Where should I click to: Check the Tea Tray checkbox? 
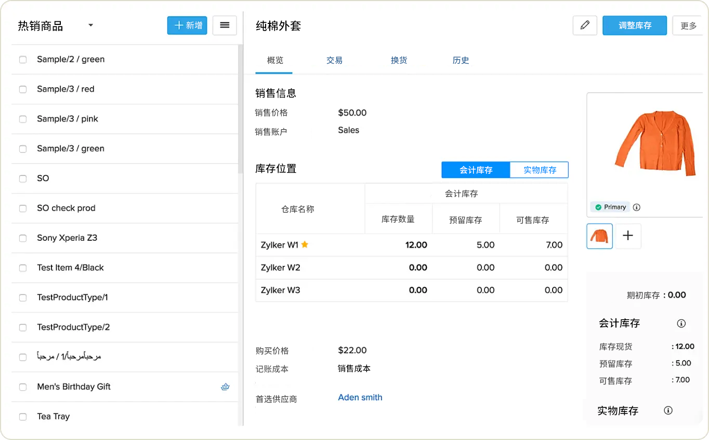[23, 416]
